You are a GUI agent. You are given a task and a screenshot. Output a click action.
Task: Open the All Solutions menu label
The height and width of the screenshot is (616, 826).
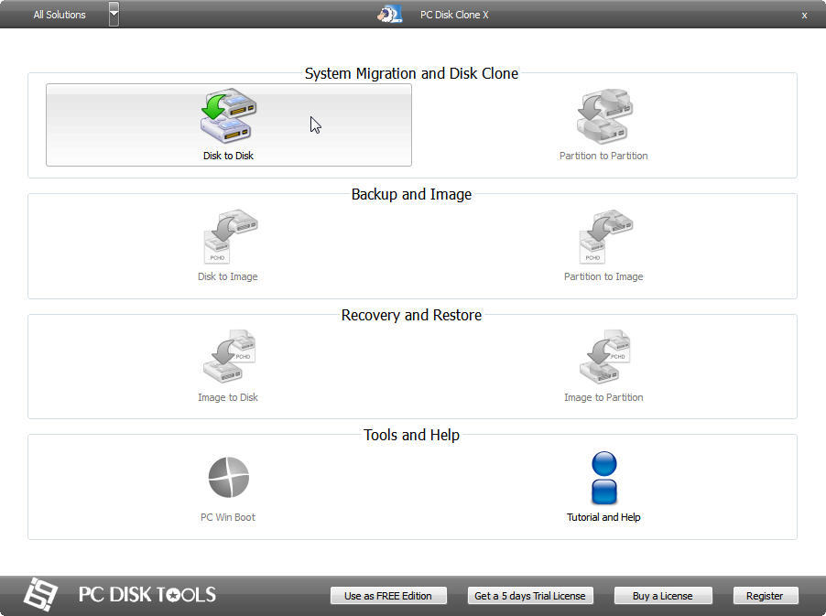tap(60, 15)
